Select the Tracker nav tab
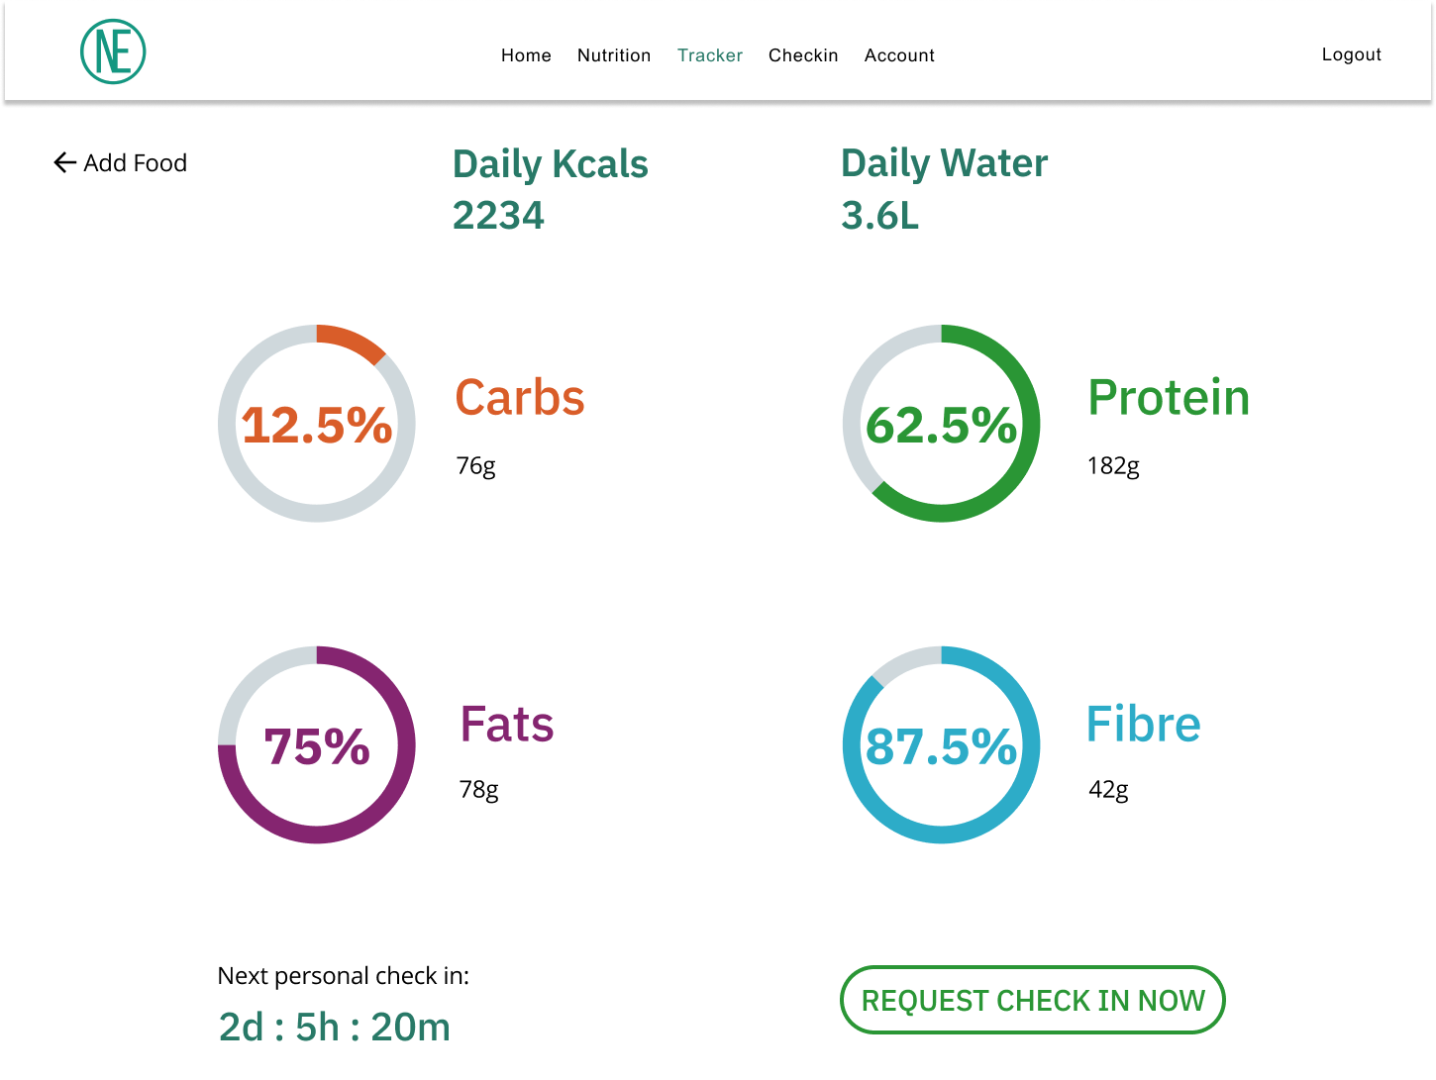The image size is (1436, 1080). coord(710,55)
